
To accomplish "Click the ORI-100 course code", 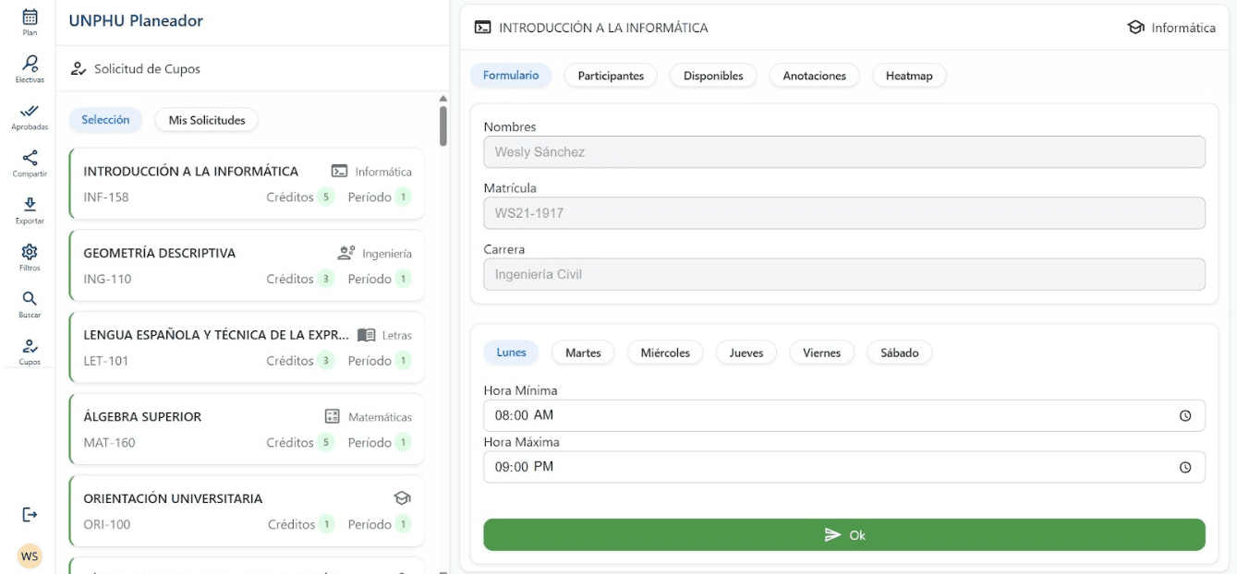I will [107, 524].
